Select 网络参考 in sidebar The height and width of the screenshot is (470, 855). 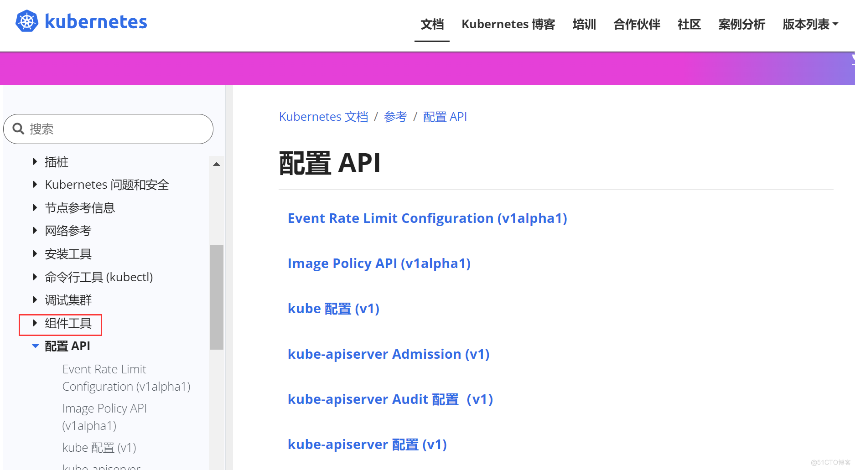pyautogui.click(x=68, y=231)
